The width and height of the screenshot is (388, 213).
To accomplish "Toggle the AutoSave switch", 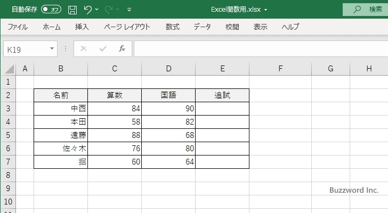I will (x=51, y=9).
